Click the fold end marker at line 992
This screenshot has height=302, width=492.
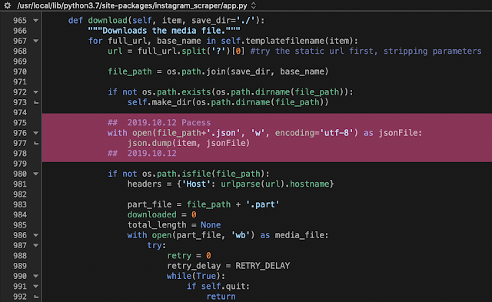click(36, 297)
